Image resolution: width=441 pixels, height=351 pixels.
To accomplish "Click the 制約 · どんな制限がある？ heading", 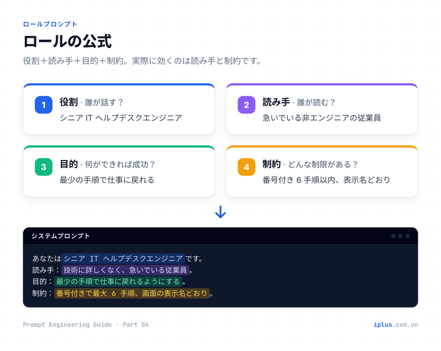I will [x=310, y=164].
